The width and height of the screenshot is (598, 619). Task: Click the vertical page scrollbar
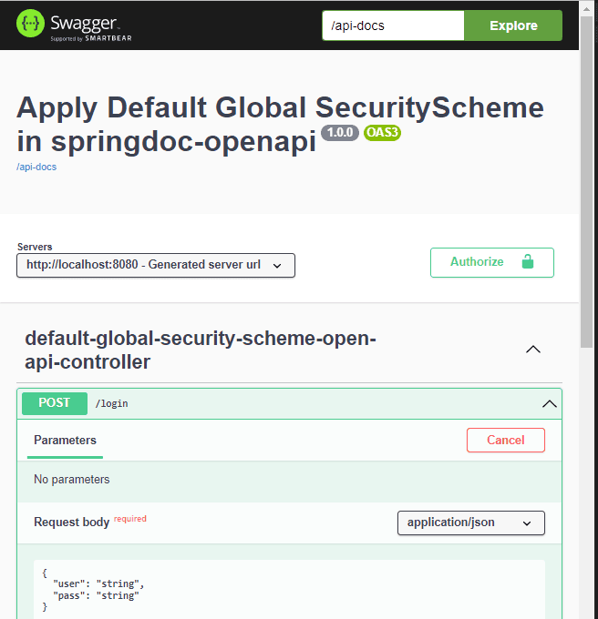(586, 182)
